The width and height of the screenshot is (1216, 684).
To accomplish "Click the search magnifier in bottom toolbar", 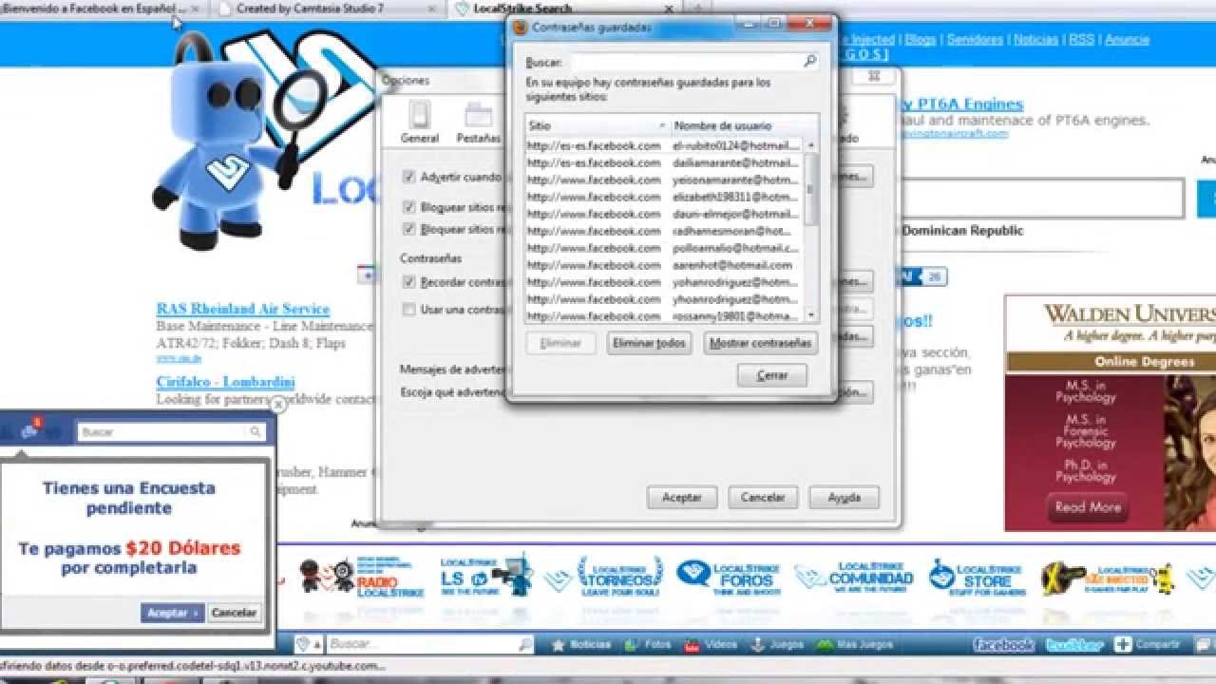I will (526, 644).
